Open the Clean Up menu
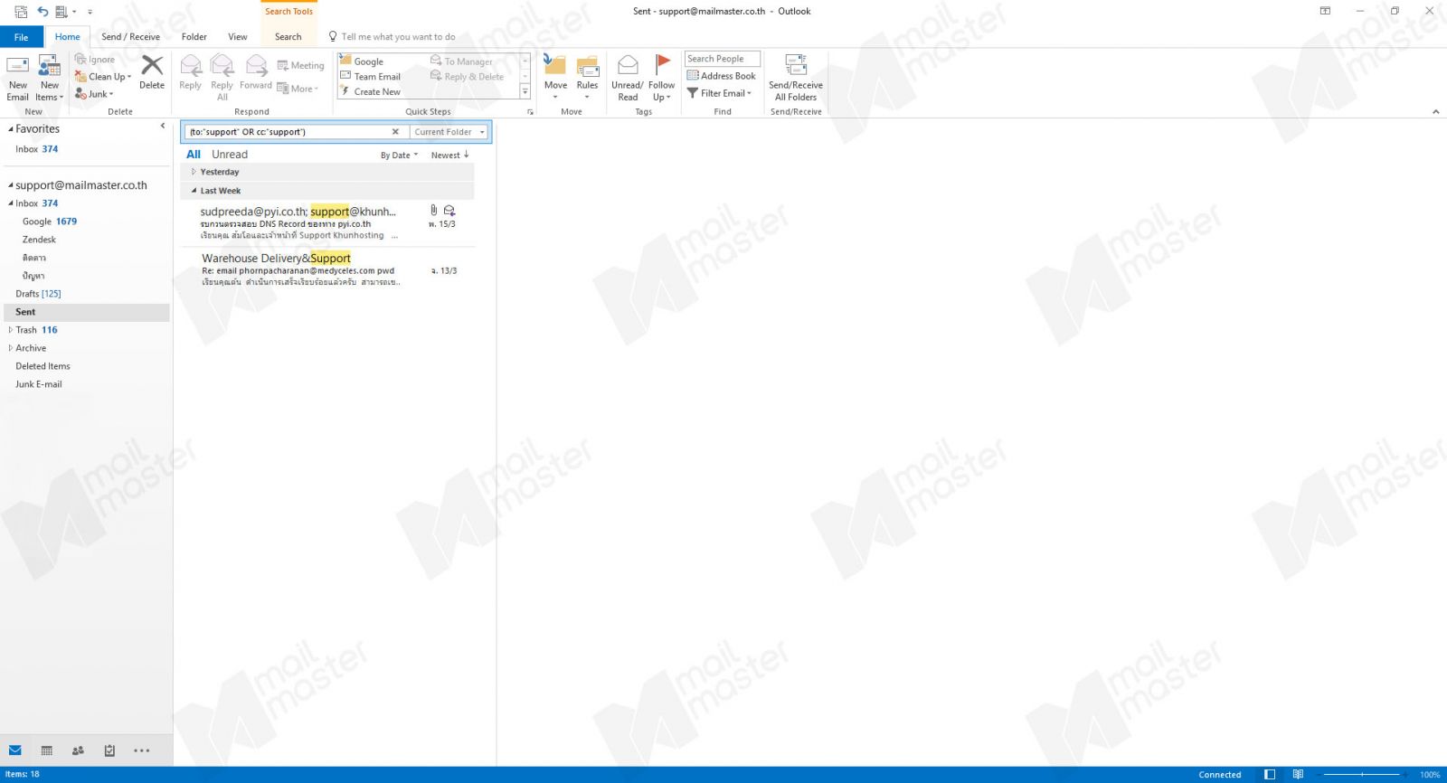The height and width of the screenshot is (783, 1447). click(x=103, y=77)
